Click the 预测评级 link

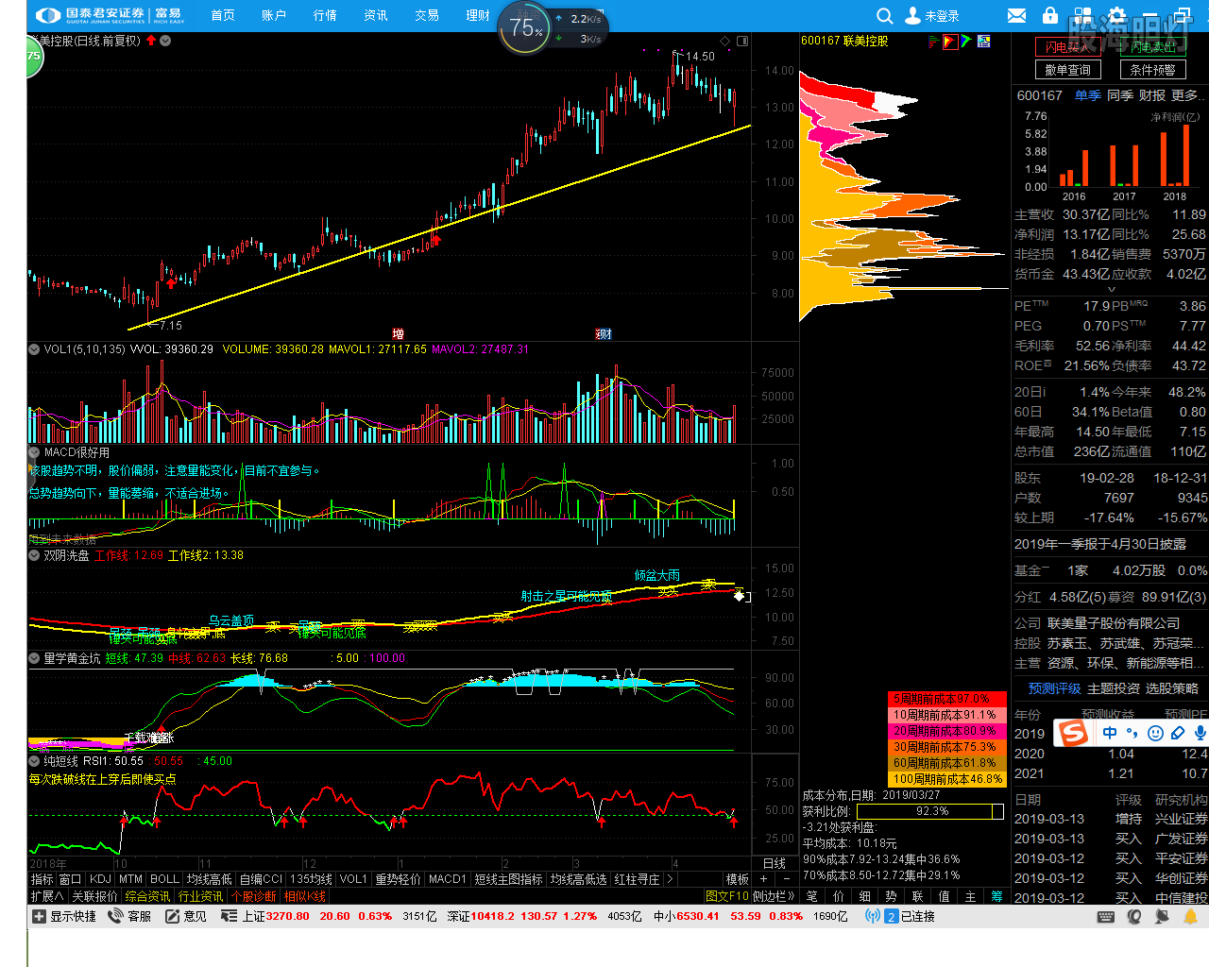1054,688
